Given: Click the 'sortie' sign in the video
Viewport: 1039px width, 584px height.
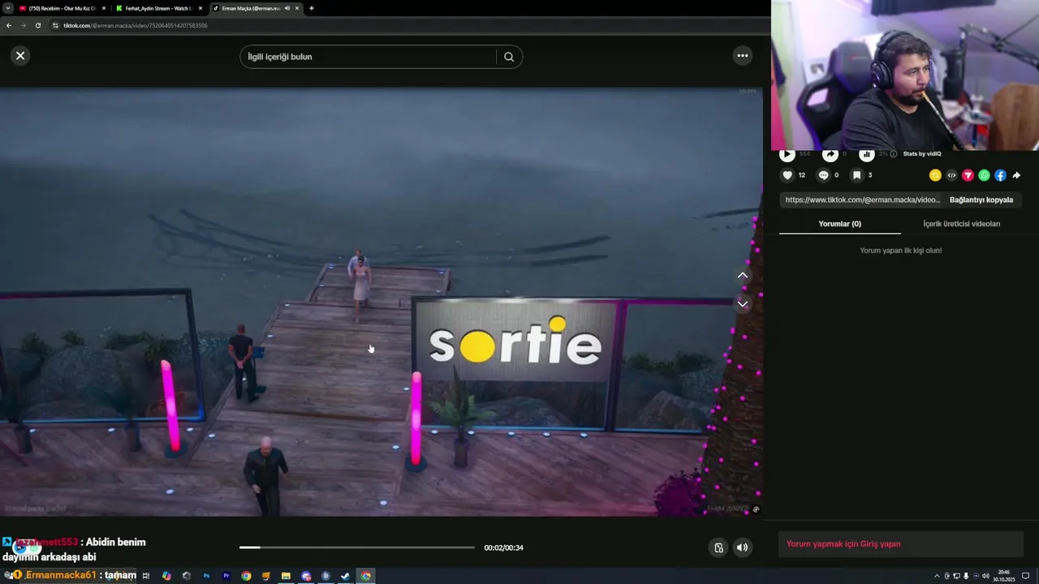Looking at the screenshot, I should point(515,342).
